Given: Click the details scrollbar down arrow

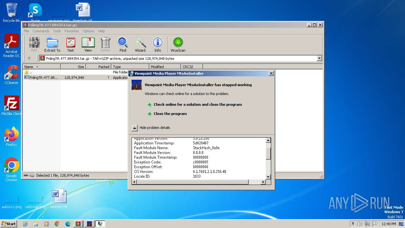Looking at the screenshot, I should (x=268, y=177).
